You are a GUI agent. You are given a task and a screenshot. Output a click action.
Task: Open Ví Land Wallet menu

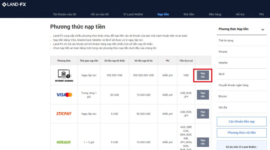click(x=133, y=14)
